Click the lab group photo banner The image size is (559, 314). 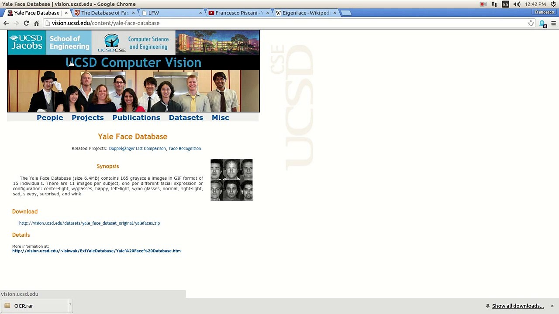click(x=133, y=91)
